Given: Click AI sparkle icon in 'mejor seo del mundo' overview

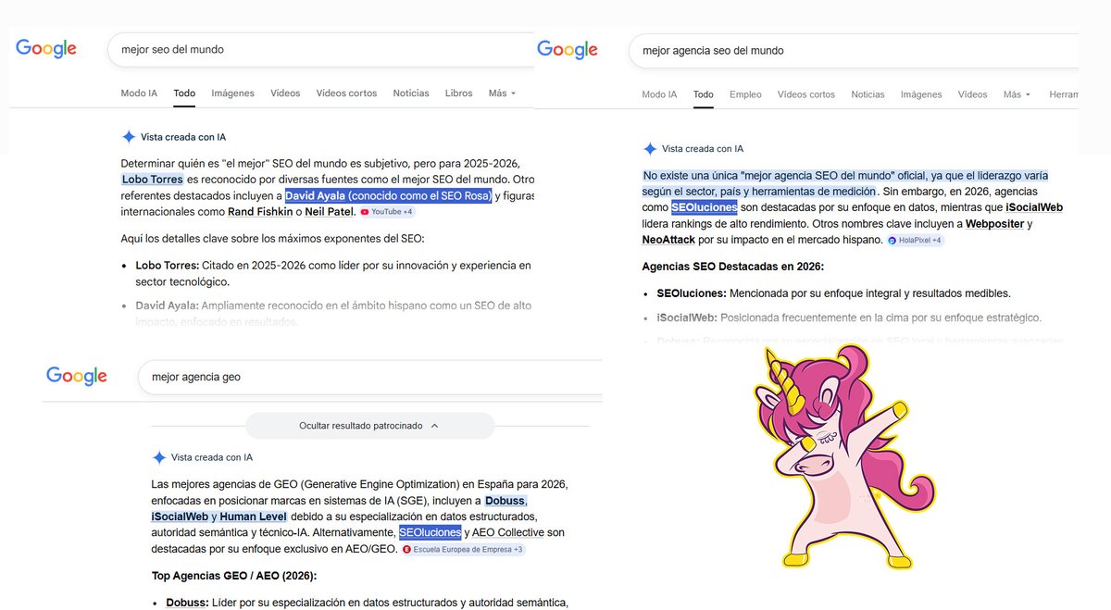Looking at the screenshot, I should pos(129,137).
